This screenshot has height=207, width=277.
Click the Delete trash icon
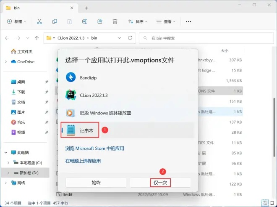pyautogui.click(x=115, y=21)
